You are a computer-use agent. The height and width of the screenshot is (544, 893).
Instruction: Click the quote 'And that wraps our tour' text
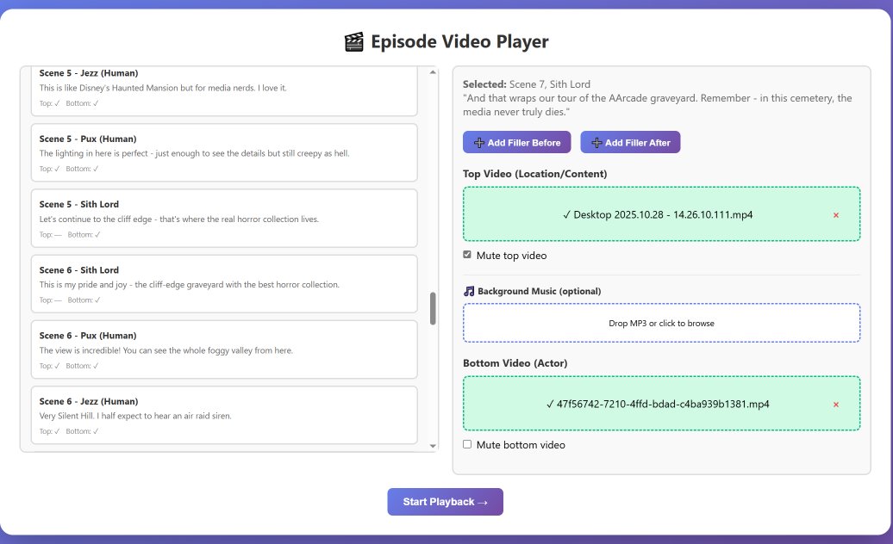click(657, 105)
